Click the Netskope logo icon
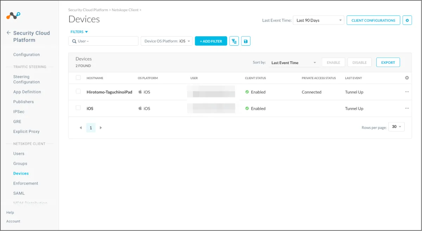This screenshot has width=422, height=231. click(13, 15)
